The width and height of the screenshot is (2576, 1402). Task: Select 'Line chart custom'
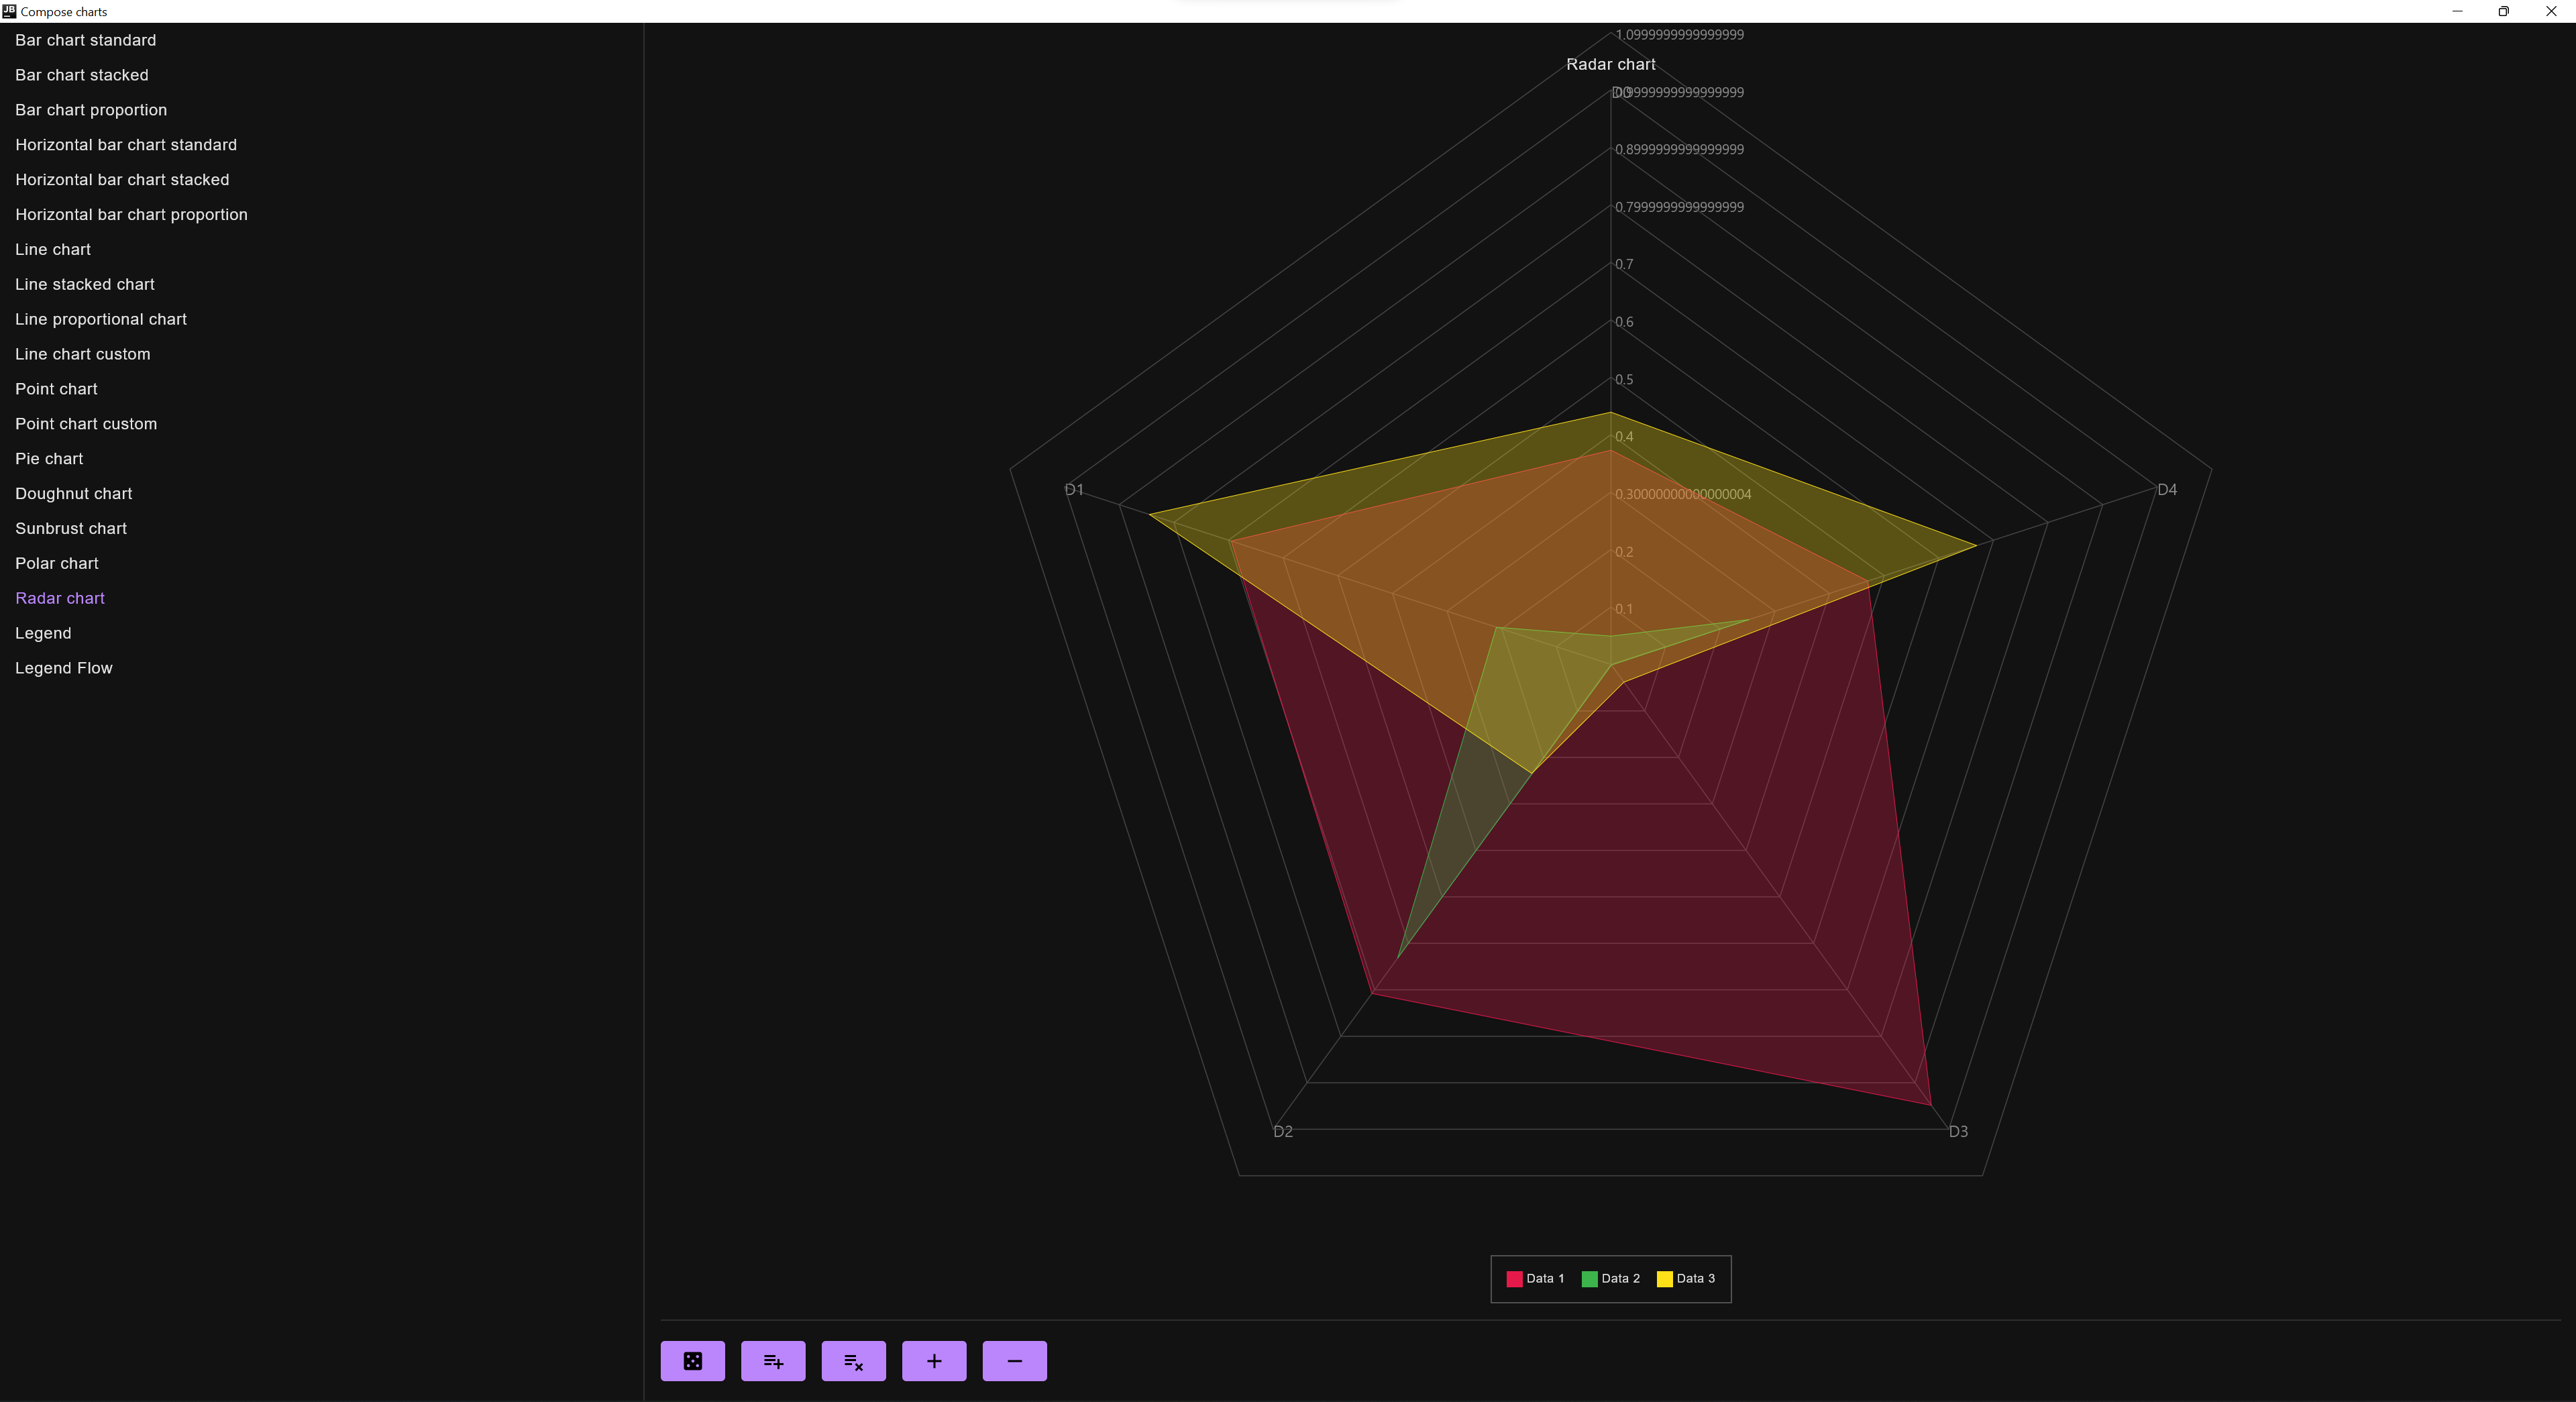[x=82, y=353]
